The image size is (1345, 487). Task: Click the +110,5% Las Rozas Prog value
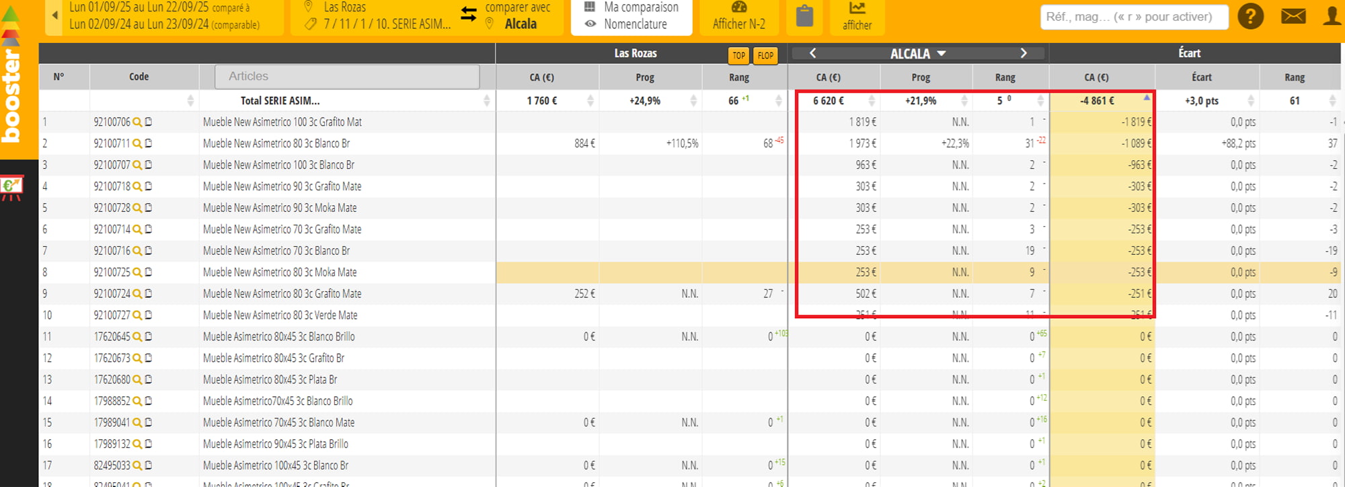tap(683, 143)
